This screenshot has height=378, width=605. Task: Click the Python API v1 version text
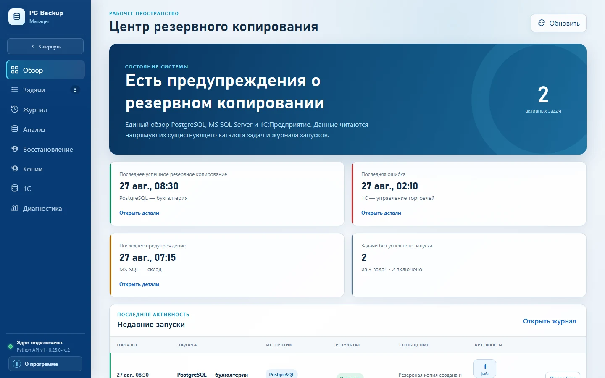click(43, 350)
